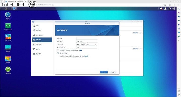Click the blue Next button

pos(104,72)
